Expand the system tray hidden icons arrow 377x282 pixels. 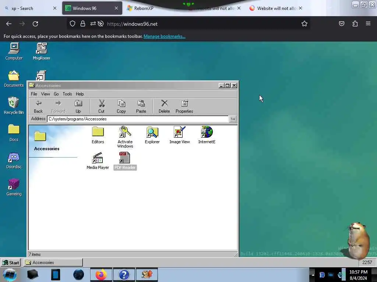[x=313, y=275]
